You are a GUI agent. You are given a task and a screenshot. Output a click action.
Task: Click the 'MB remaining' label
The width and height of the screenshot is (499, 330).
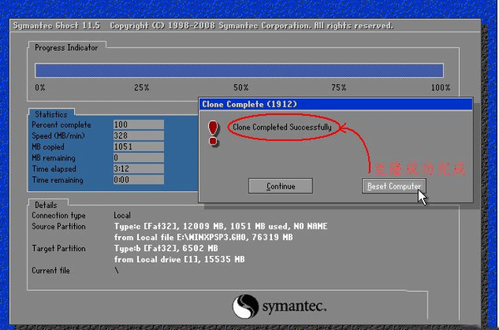pos(53,158)
